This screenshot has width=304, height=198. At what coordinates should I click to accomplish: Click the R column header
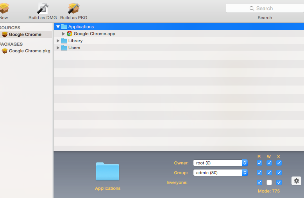pyautogui.click(x=259, y=157)
